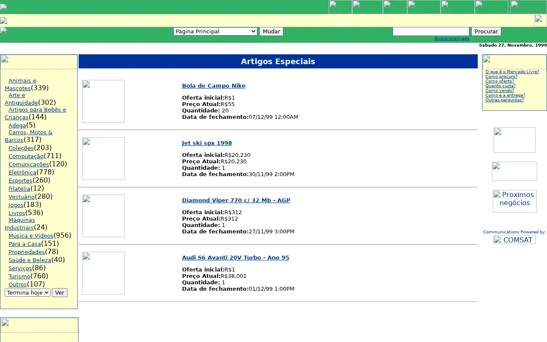Open the Adega category

coord(17,125)
